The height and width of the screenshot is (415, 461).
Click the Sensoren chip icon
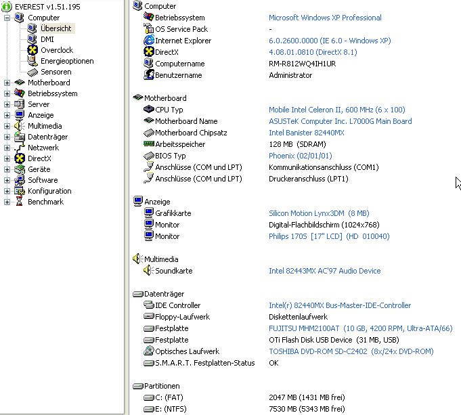32,72
